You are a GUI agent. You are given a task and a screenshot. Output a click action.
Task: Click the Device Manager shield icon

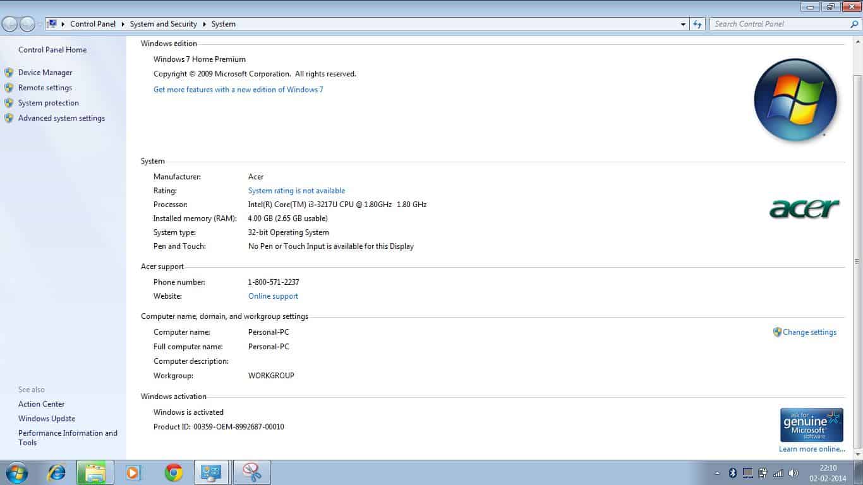(9, 73)
